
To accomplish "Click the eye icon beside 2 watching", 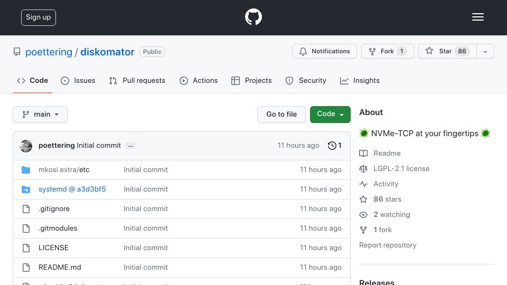I will click(363, 215).
